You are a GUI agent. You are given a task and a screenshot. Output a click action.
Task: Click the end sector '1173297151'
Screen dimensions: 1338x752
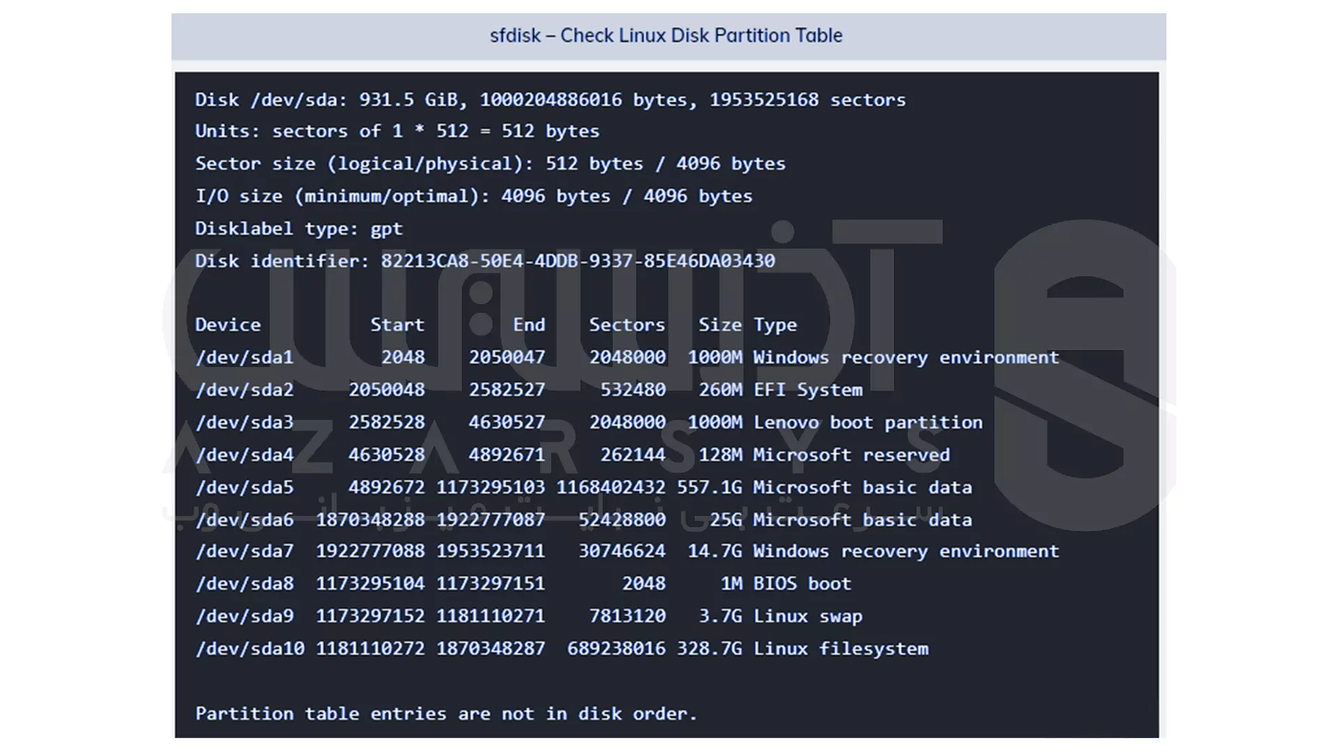(491, 583)
